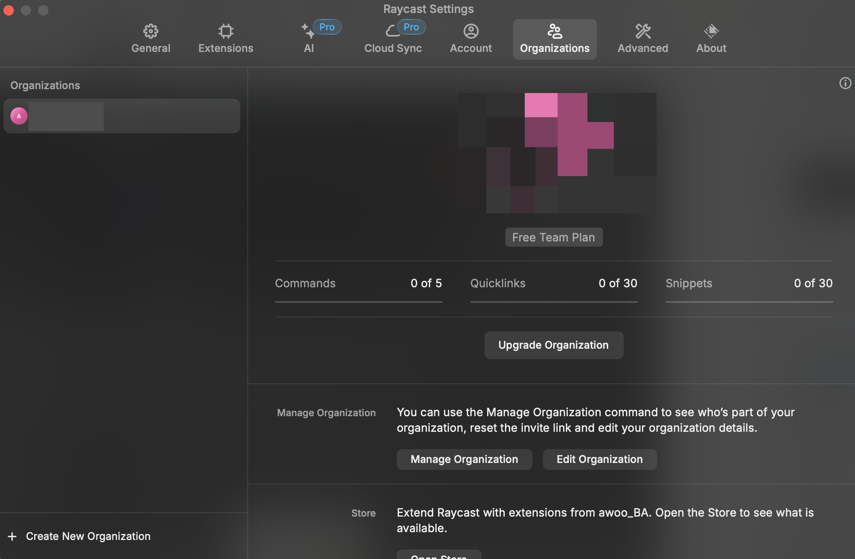
Task: Open the Account person icon tab
Action: 471,31
